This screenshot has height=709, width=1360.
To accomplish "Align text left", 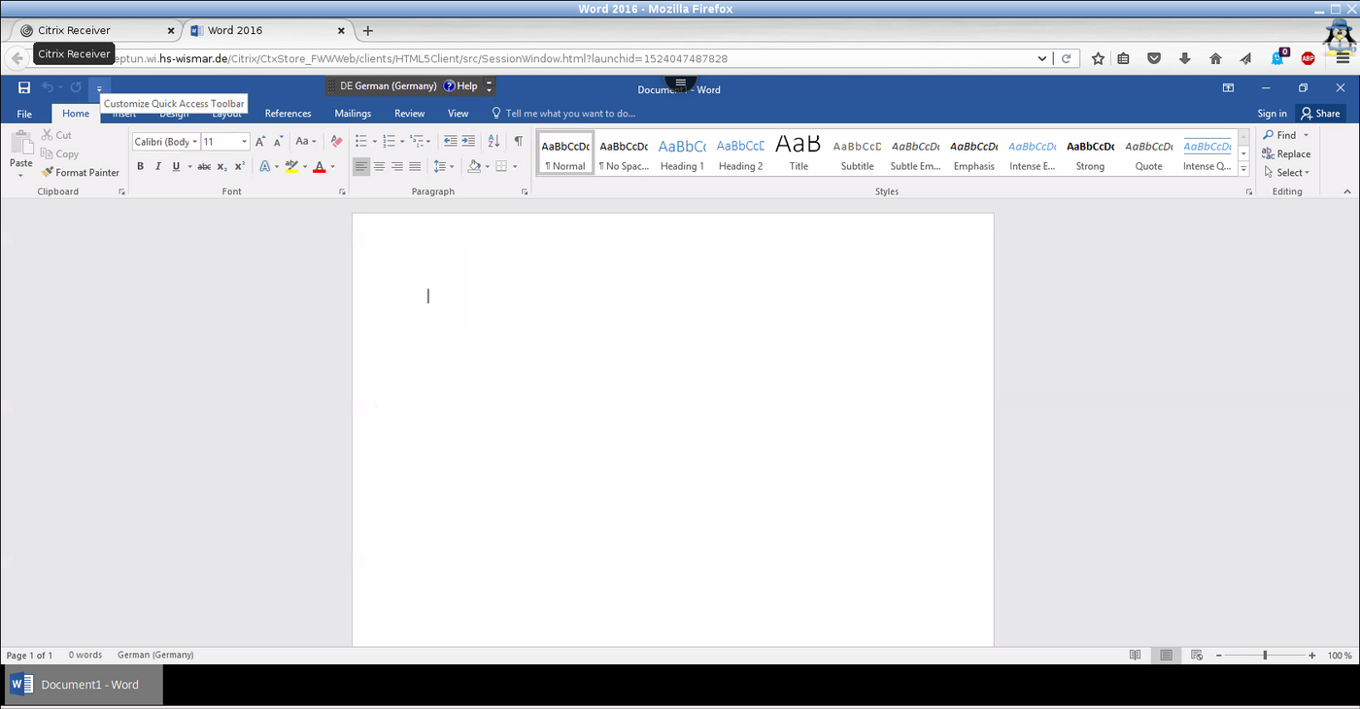I will tap(361, 167).
